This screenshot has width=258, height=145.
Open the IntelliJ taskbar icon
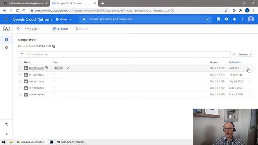point(51,142)
